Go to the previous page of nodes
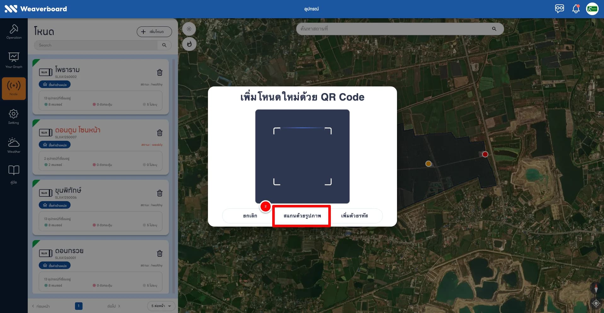Screen dimensions: 604x313 pos(41,306)
